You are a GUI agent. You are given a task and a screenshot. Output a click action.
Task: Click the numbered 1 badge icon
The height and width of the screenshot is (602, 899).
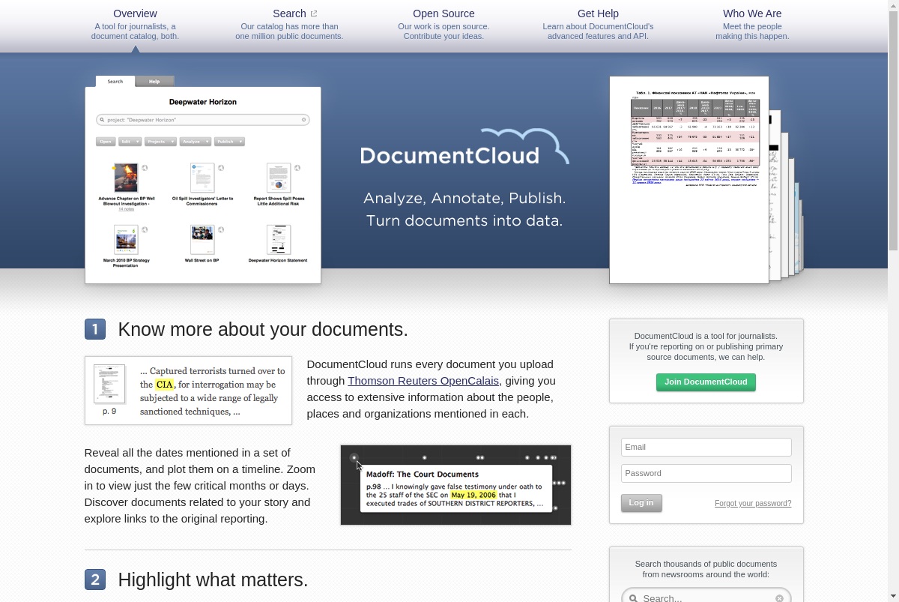coord(95,329)
